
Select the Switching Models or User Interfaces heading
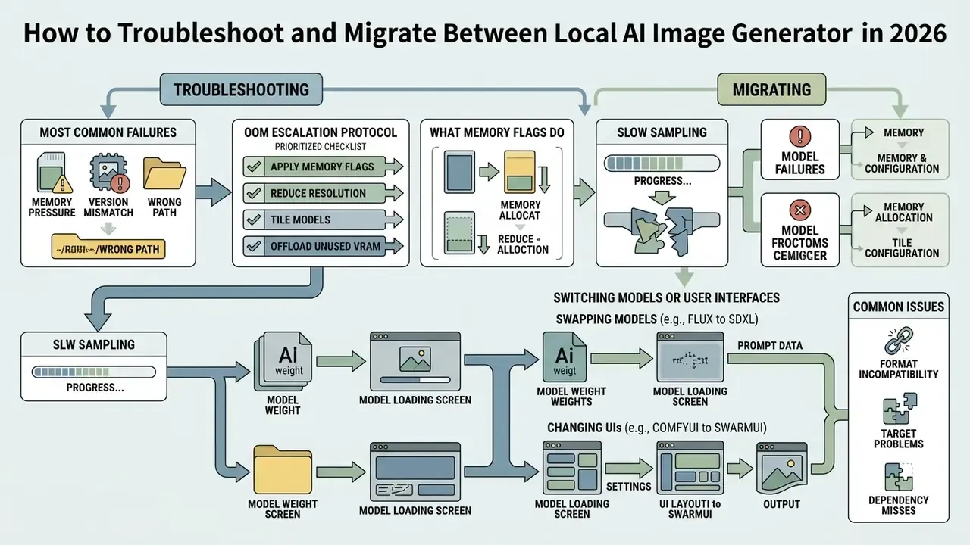click(x=666, y=297)
